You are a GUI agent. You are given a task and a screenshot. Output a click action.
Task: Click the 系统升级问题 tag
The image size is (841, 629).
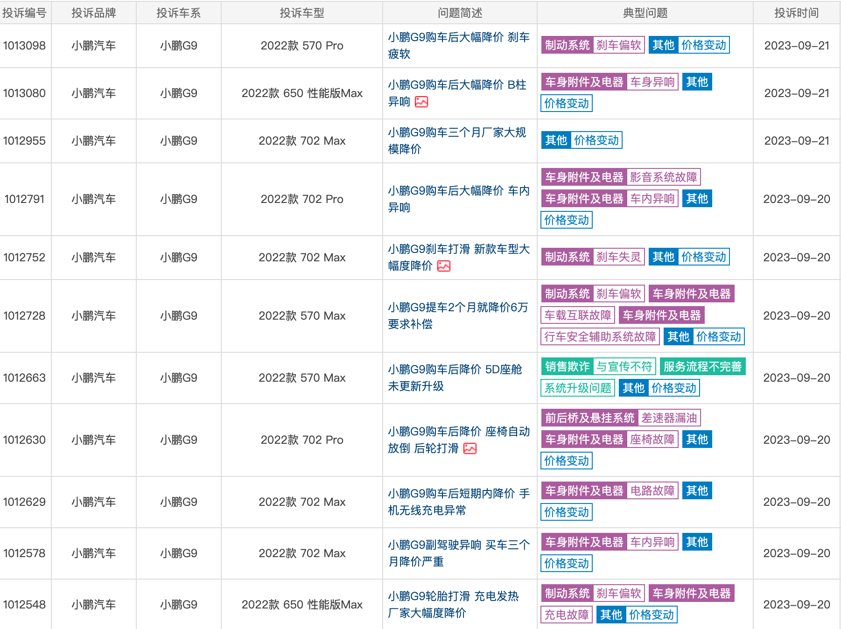click(x=578, y=388)
